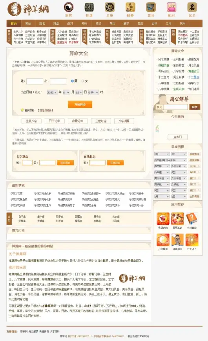Open the 男子鼠 zodiac dropdown
The height and width of the screenshot is (341, 208).
pyautogui.click(x=162, y=184)
